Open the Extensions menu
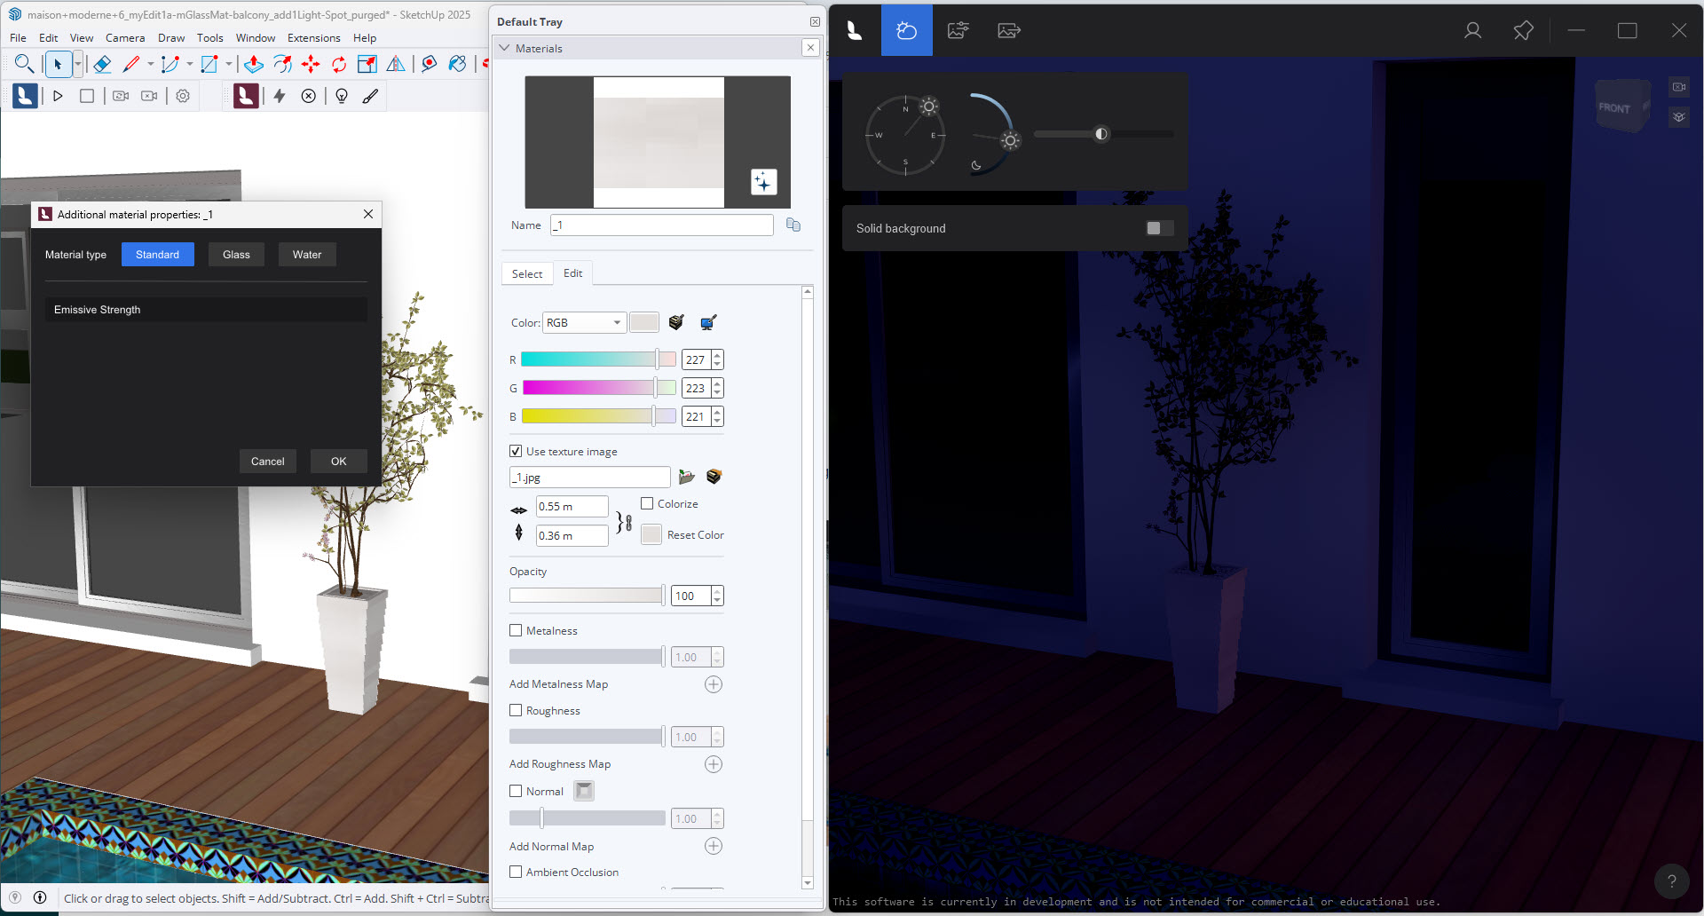 coord(313,37)
